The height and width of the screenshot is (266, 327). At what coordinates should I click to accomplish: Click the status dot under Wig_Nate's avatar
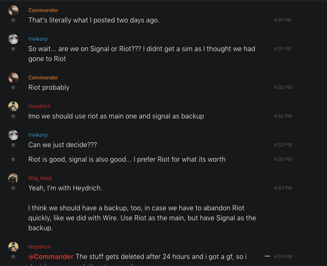click(13, 188)
